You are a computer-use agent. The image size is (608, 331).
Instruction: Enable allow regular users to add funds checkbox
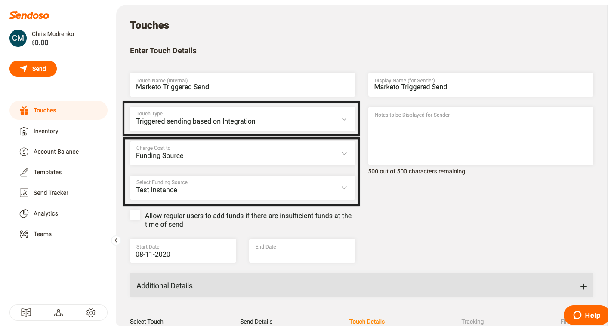click(x=136, y=216)
